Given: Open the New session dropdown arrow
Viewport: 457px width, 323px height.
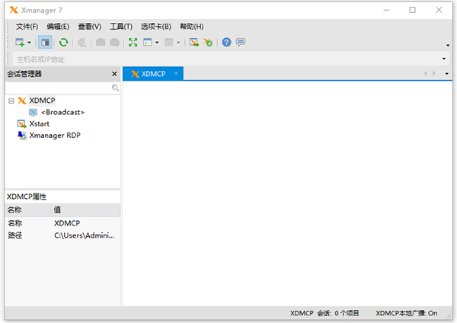Looking at the screenshot, I should pyautogui.click(x=29, y=43).
